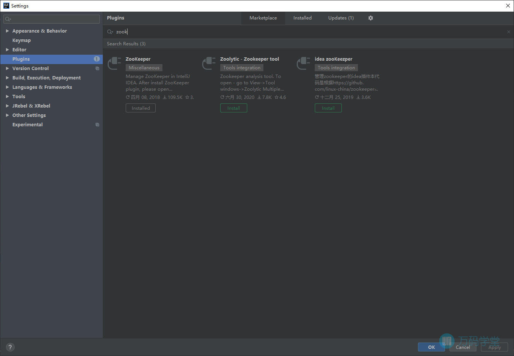Click the idea zooKeezper plugin icon
The image size is (514, 356).
click(304, 63)
